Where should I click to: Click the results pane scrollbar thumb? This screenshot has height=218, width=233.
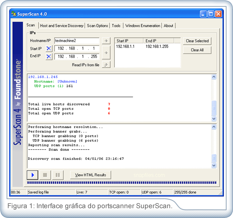click(214, 108)
